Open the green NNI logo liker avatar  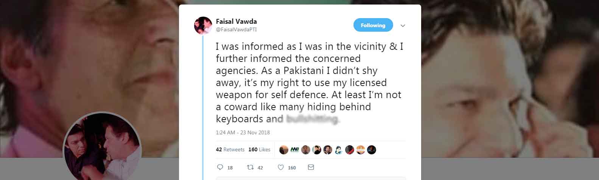295,150
